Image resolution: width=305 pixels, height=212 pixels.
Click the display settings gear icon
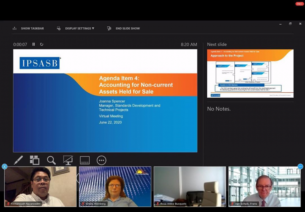[x=59, y=28]
